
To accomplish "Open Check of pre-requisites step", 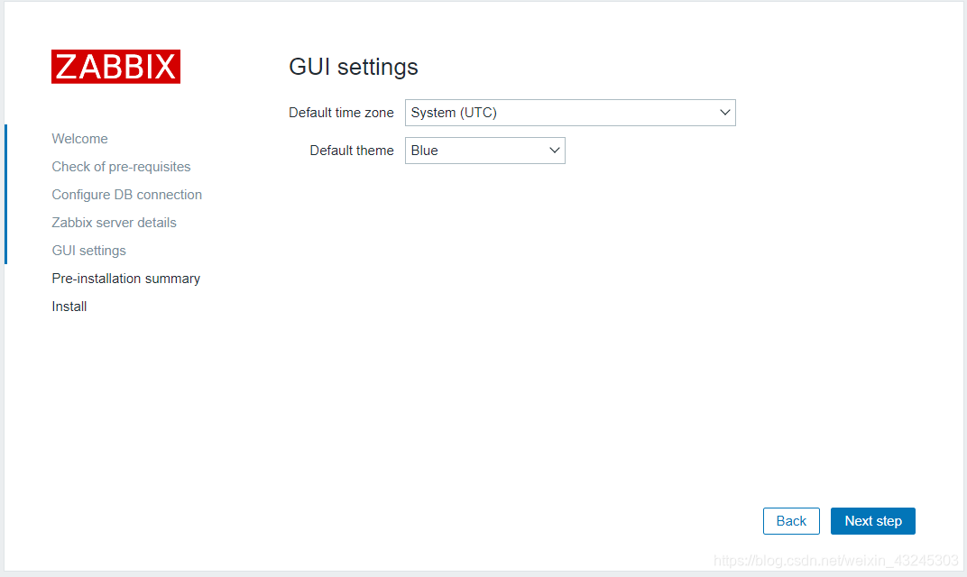I will (121, 166).
